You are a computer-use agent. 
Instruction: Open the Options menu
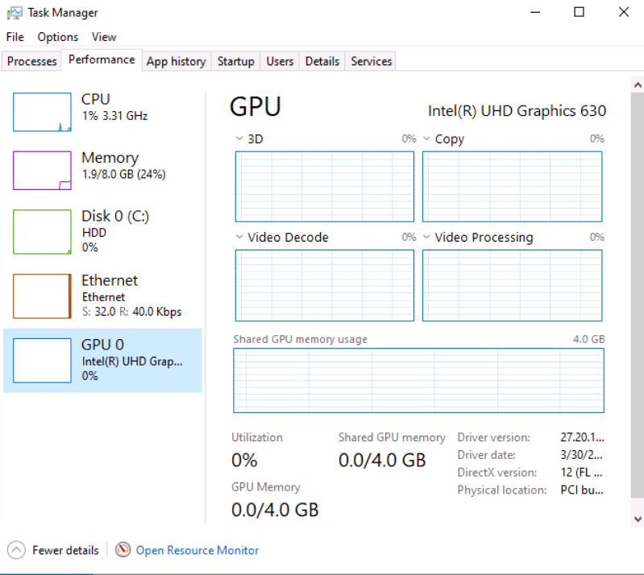[58, 37]
